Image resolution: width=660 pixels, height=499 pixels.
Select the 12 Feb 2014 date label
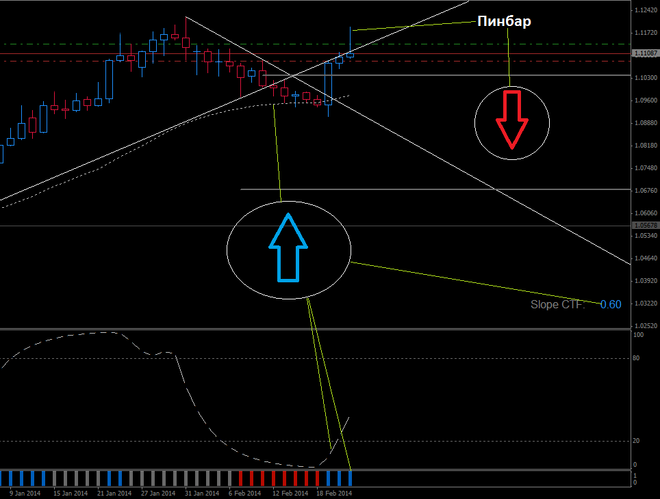coord(290,493)
